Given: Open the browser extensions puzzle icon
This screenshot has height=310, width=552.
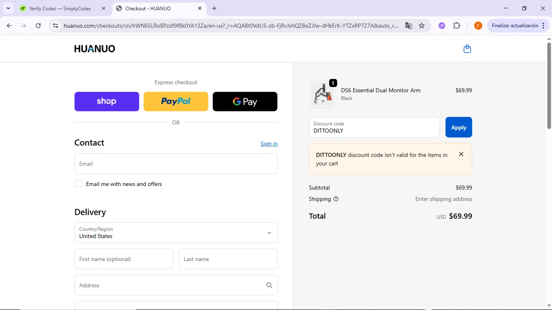Looking at the screenshot, I should point(457,26).
